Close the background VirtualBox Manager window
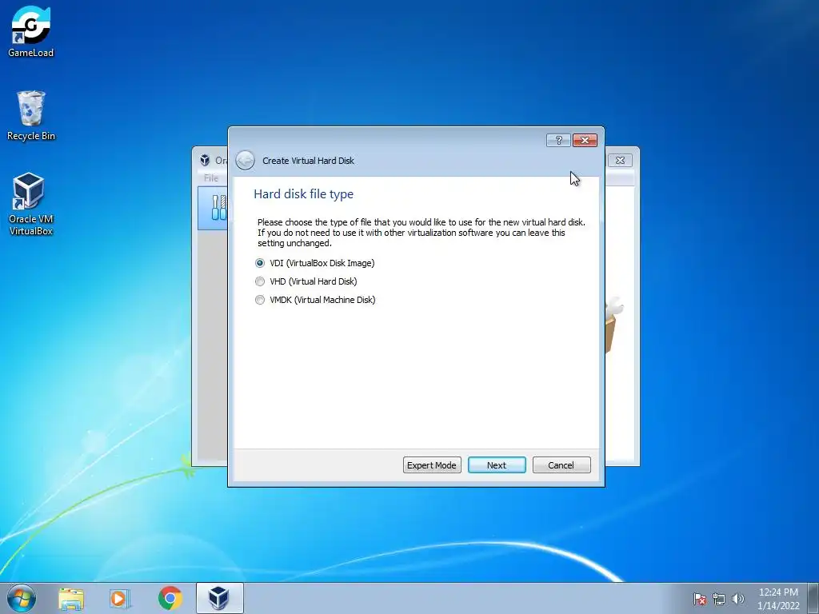Image resolution: width=819 pixels, height=614 pixels. [620, 160]
